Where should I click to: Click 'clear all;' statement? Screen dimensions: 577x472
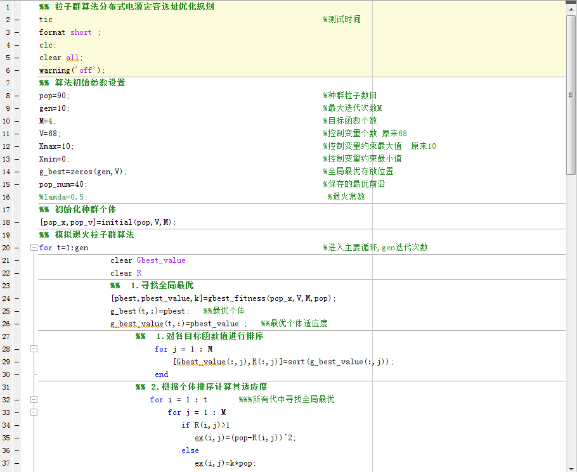click(x=61, y=58)
